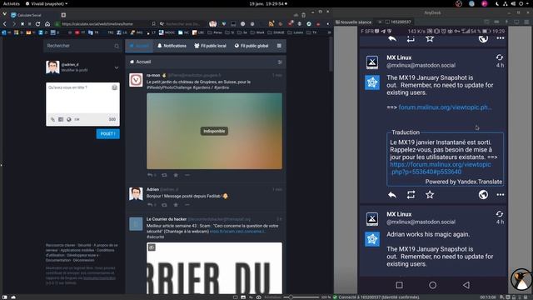Tap Android back triangle button
533x300 pixels.
466,285
